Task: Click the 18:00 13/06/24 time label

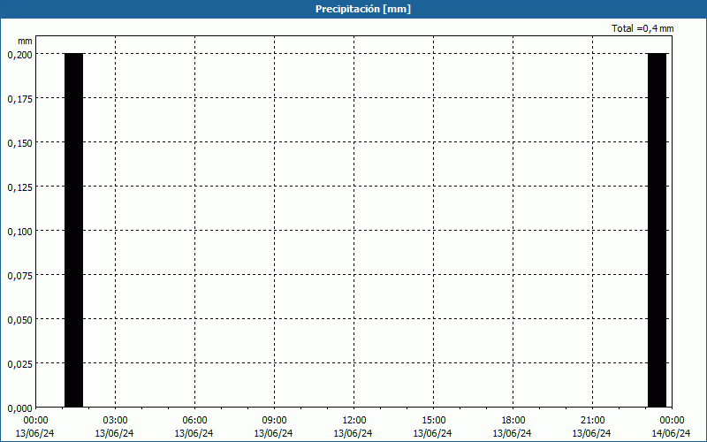Action: [x=513, y=427]
